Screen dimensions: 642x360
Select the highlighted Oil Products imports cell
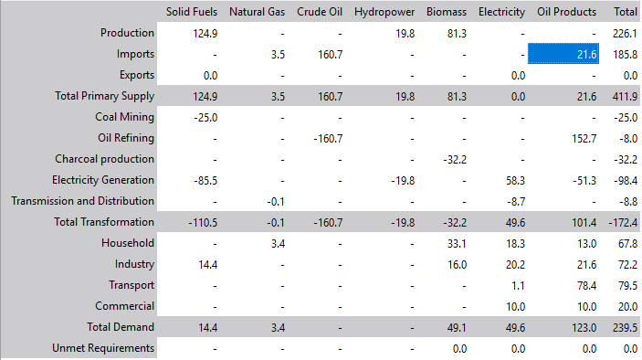[563, 54]
